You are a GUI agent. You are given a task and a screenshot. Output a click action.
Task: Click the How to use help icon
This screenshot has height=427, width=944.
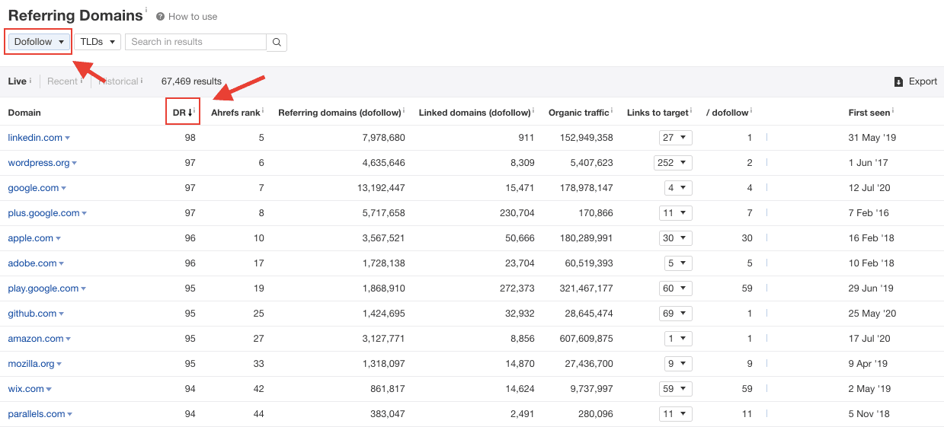160,17
